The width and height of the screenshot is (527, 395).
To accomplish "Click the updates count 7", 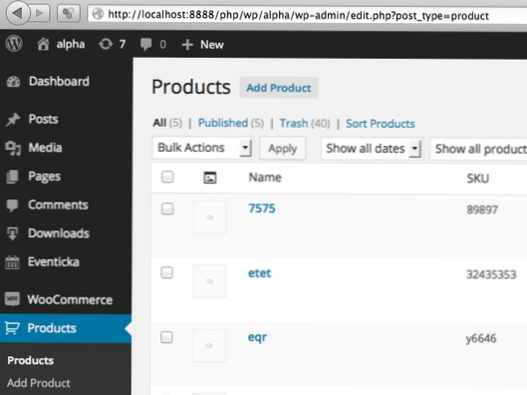I will tap(123, 44).
